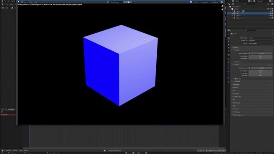Open Light Paths presets icon
Screen dimensions: 274x154
click(x=269, y=85)
